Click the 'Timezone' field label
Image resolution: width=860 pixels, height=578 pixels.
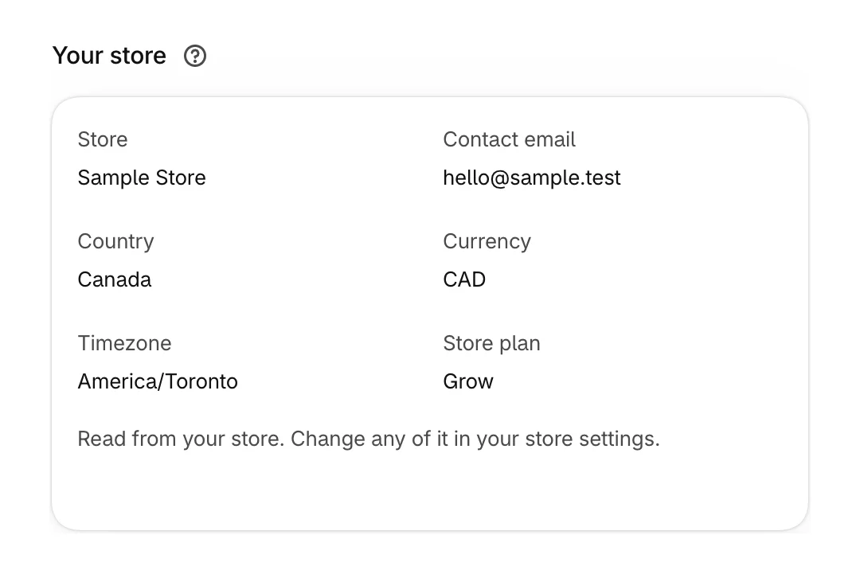pyautogui.click(x=124, y=343)
